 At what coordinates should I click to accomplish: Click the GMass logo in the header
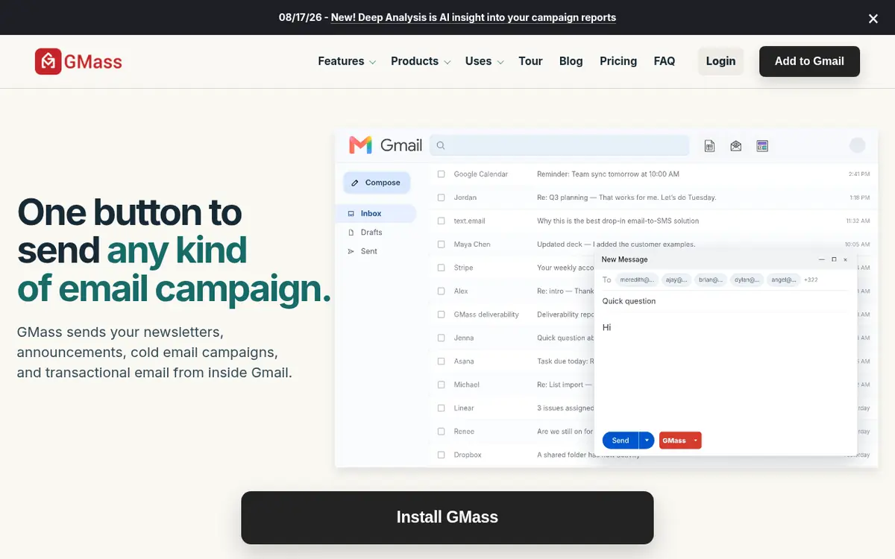click(x=78, y=61)
